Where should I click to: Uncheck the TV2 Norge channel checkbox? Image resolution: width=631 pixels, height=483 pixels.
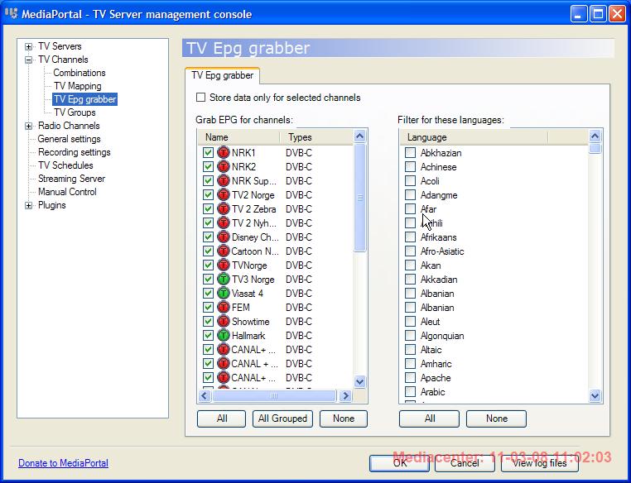point(208,195)
